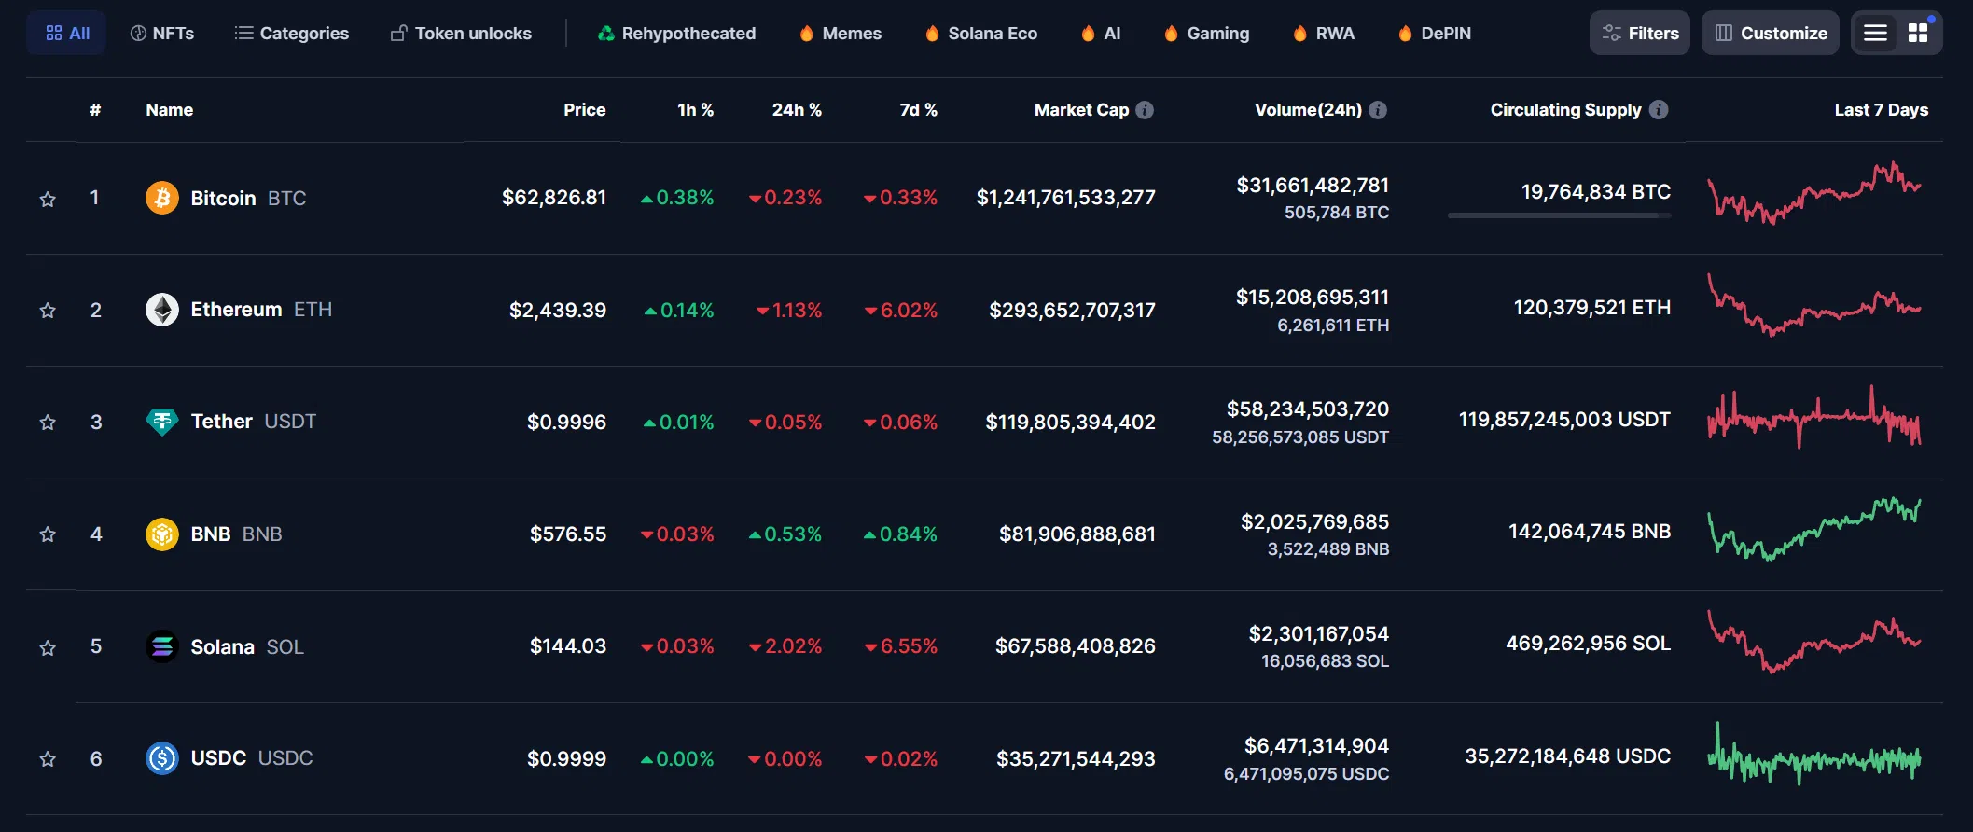Click Bitcoin's circulating supply progress bar
The height and width of the screenshot is (832, 1973).
1560,215
